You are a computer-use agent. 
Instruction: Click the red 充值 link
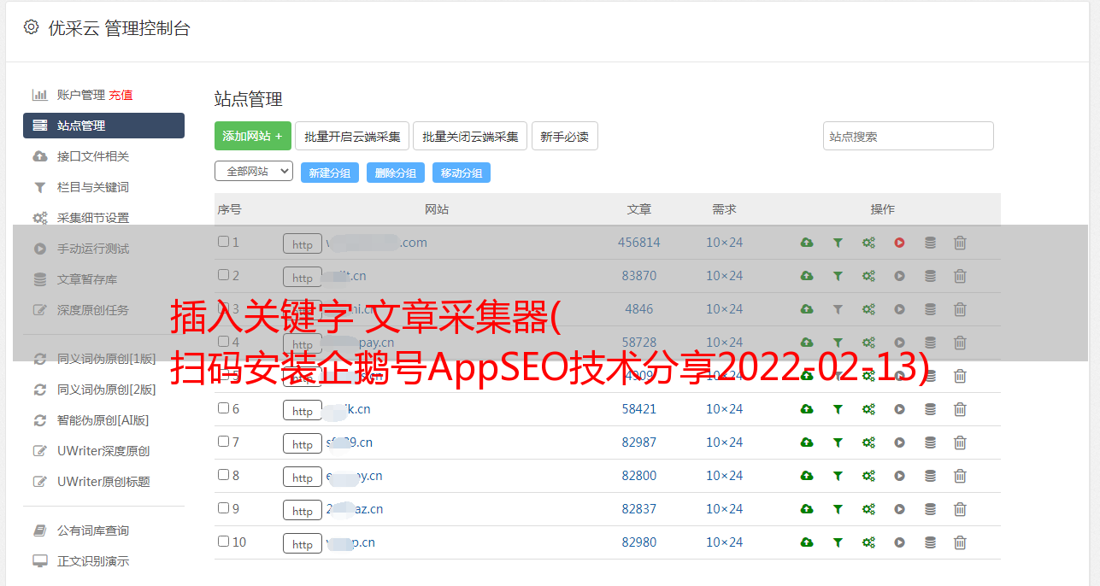pyautogui.click(x=121, y=95)
